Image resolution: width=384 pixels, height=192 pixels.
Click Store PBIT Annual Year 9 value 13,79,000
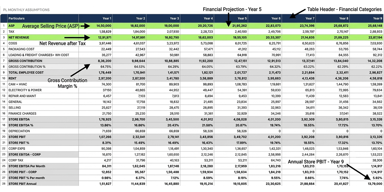pyautogui.click(x=374, y=184)
